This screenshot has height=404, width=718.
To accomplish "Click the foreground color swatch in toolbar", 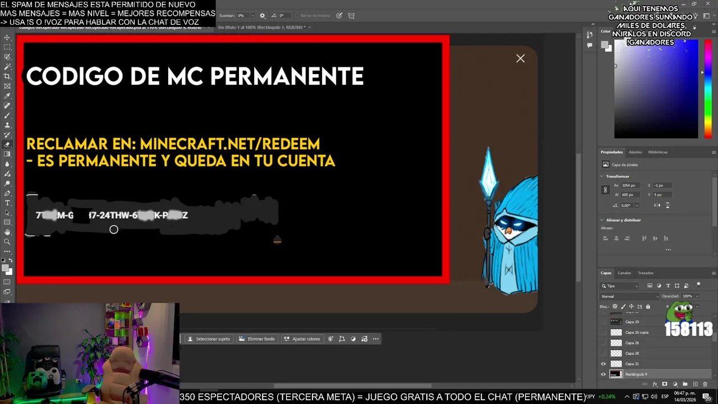I will click(6, 269).
